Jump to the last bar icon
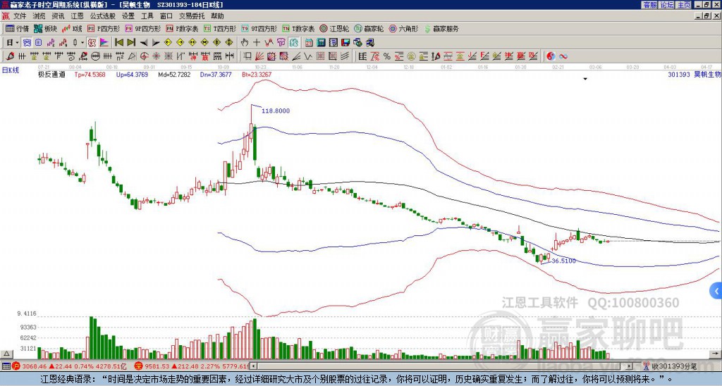Viewport: 722px width, 386px height. tap(131, 43)
